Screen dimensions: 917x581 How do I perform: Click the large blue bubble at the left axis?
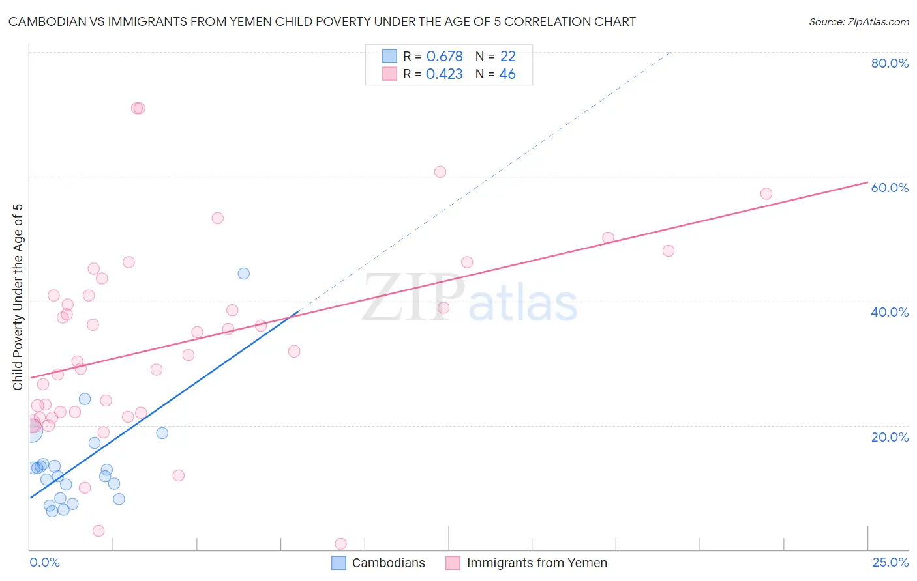point(30,429)
